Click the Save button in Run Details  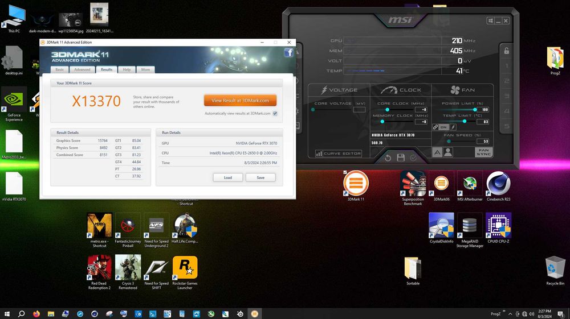point(260,177)
